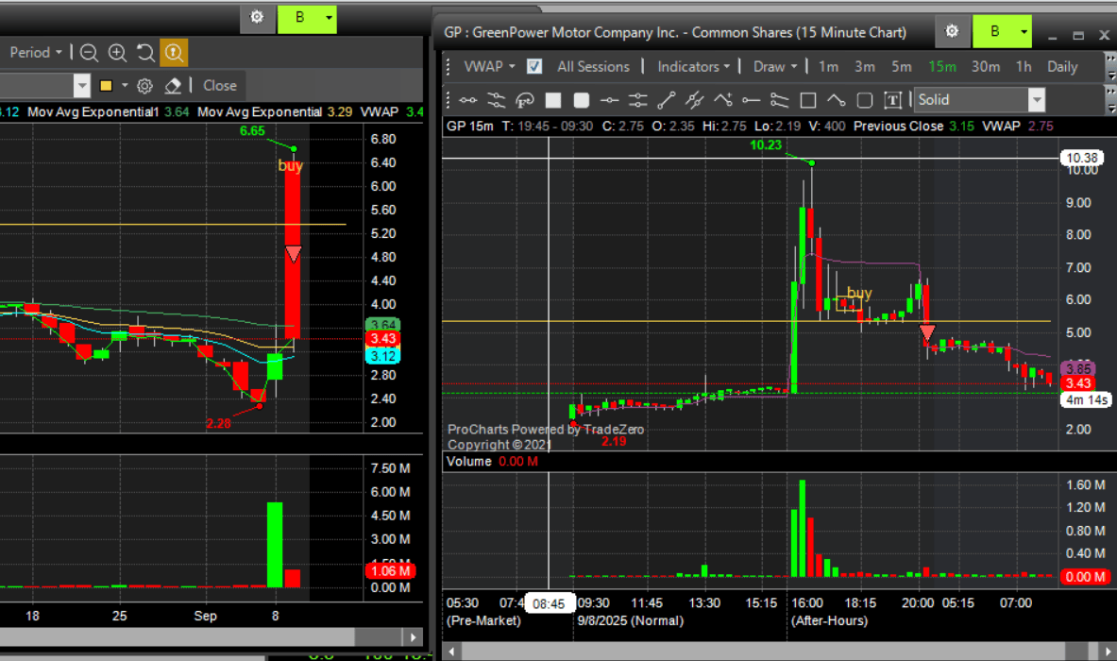Viewport: 1117px width, 661px height.
Task: Click the 4m 14s countdown label
Action: tap(1087, 400)
